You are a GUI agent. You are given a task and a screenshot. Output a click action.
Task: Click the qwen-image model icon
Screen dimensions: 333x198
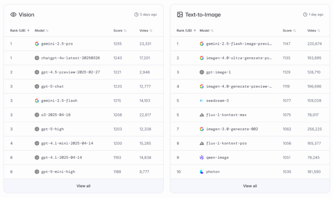202,157
